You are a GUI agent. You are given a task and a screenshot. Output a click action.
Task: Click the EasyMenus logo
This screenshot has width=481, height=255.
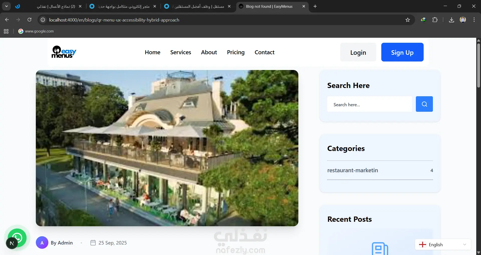(x=64, y=52)
